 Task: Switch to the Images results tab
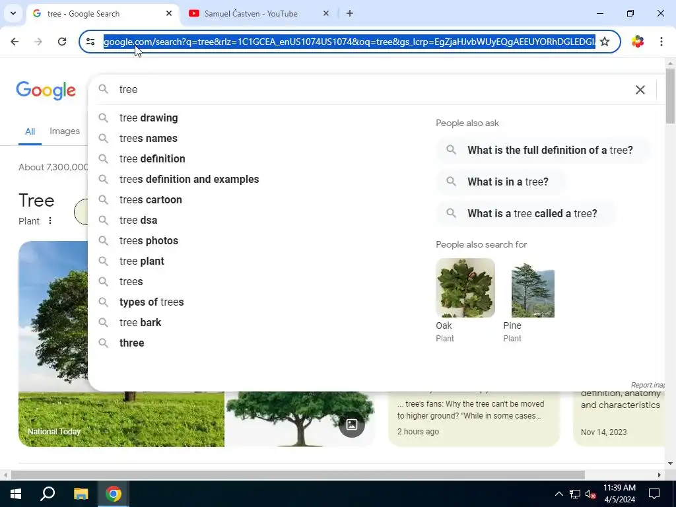[x=65, y=131]
